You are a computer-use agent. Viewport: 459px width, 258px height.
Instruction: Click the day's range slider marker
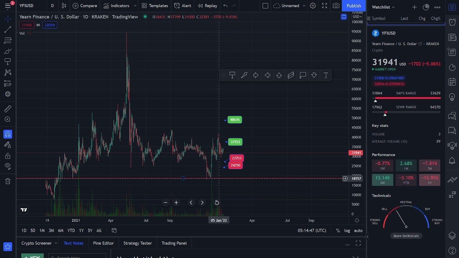375,101
